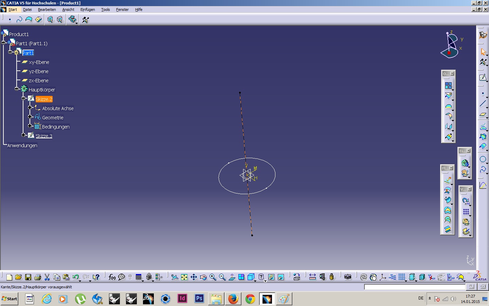Open the Formula f(x) tool
This screenshot has width=489, height=306.
[x=112, y=277]
